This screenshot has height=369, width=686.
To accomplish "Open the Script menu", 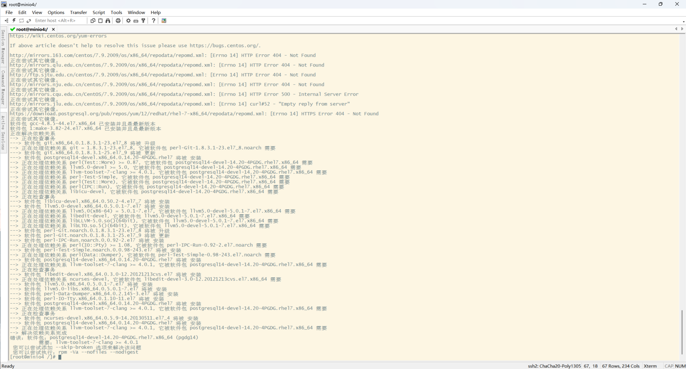I will [99, 13].
